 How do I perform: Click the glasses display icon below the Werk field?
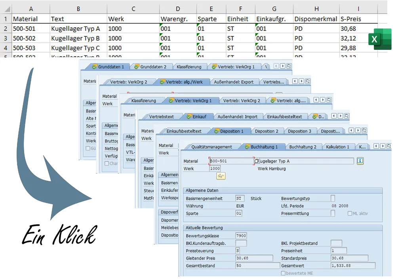click(221, 176)
